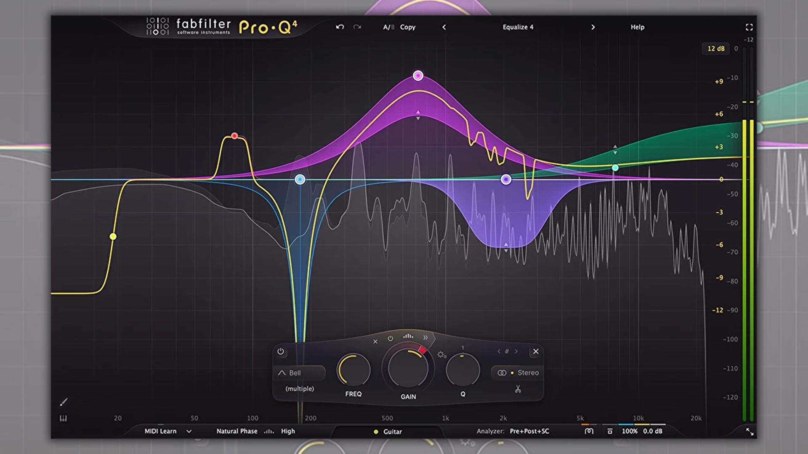Open the Equalize 4 preset menu
The height and width of the screenshot is (454, 808).
tap(518, 27)
